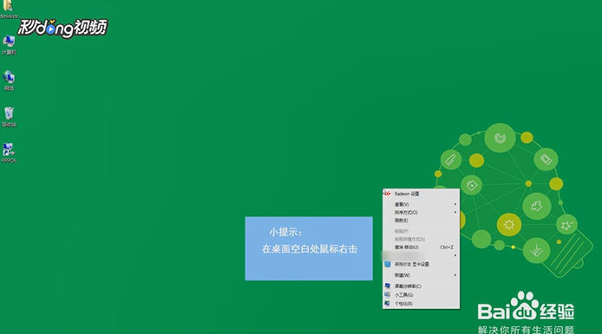
Task: Choose 刷新(E) from the context menu
Action: click(422, 221)
